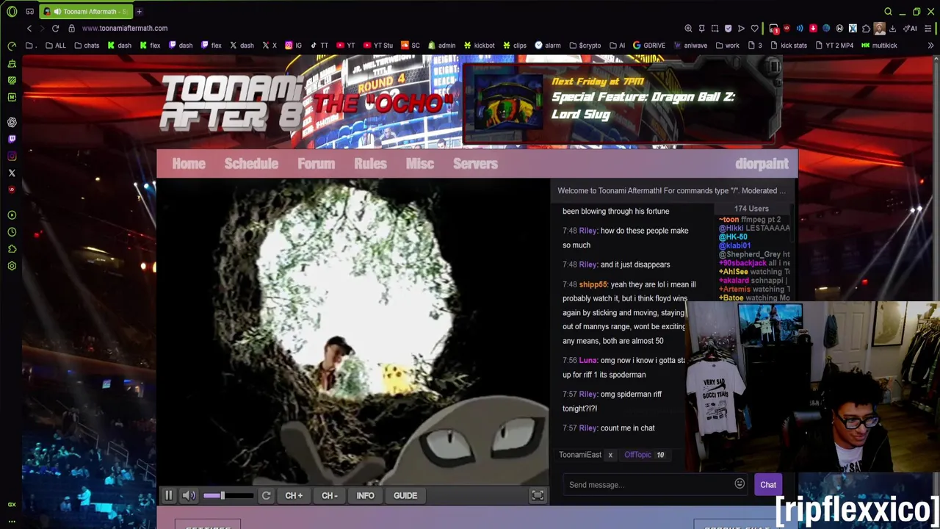
Task: Open the YT Stu bookmark
Action: pyautogui.click(x=378, y=46)
